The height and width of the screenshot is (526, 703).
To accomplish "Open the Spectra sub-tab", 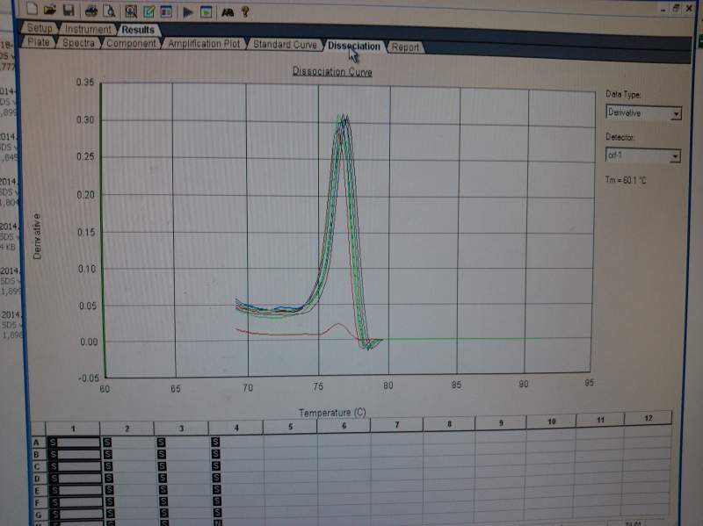I will coord(78,42).
